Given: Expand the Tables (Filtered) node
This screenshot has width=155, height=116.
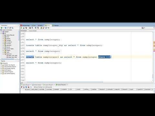Looking at the screenshot, I should [3, 35].
